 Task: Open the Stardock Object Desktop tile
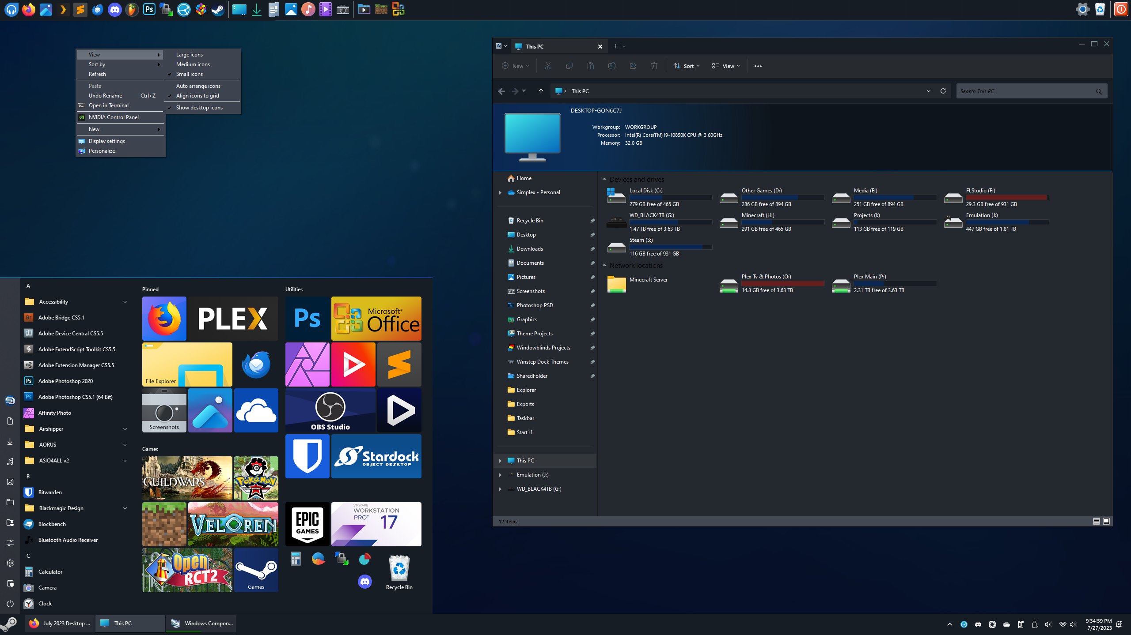click(376, 456)
